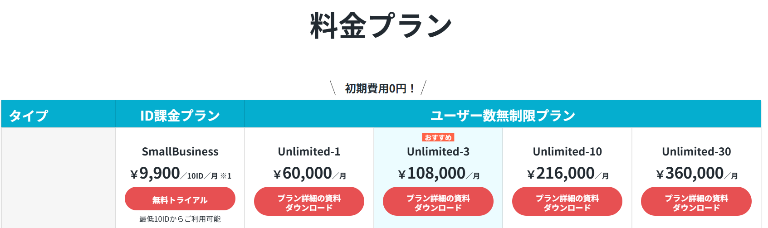This screenshot has width=768, height=228.
Task: Download plan details for Unlimited-3
Action: click(x=438, y=203)
